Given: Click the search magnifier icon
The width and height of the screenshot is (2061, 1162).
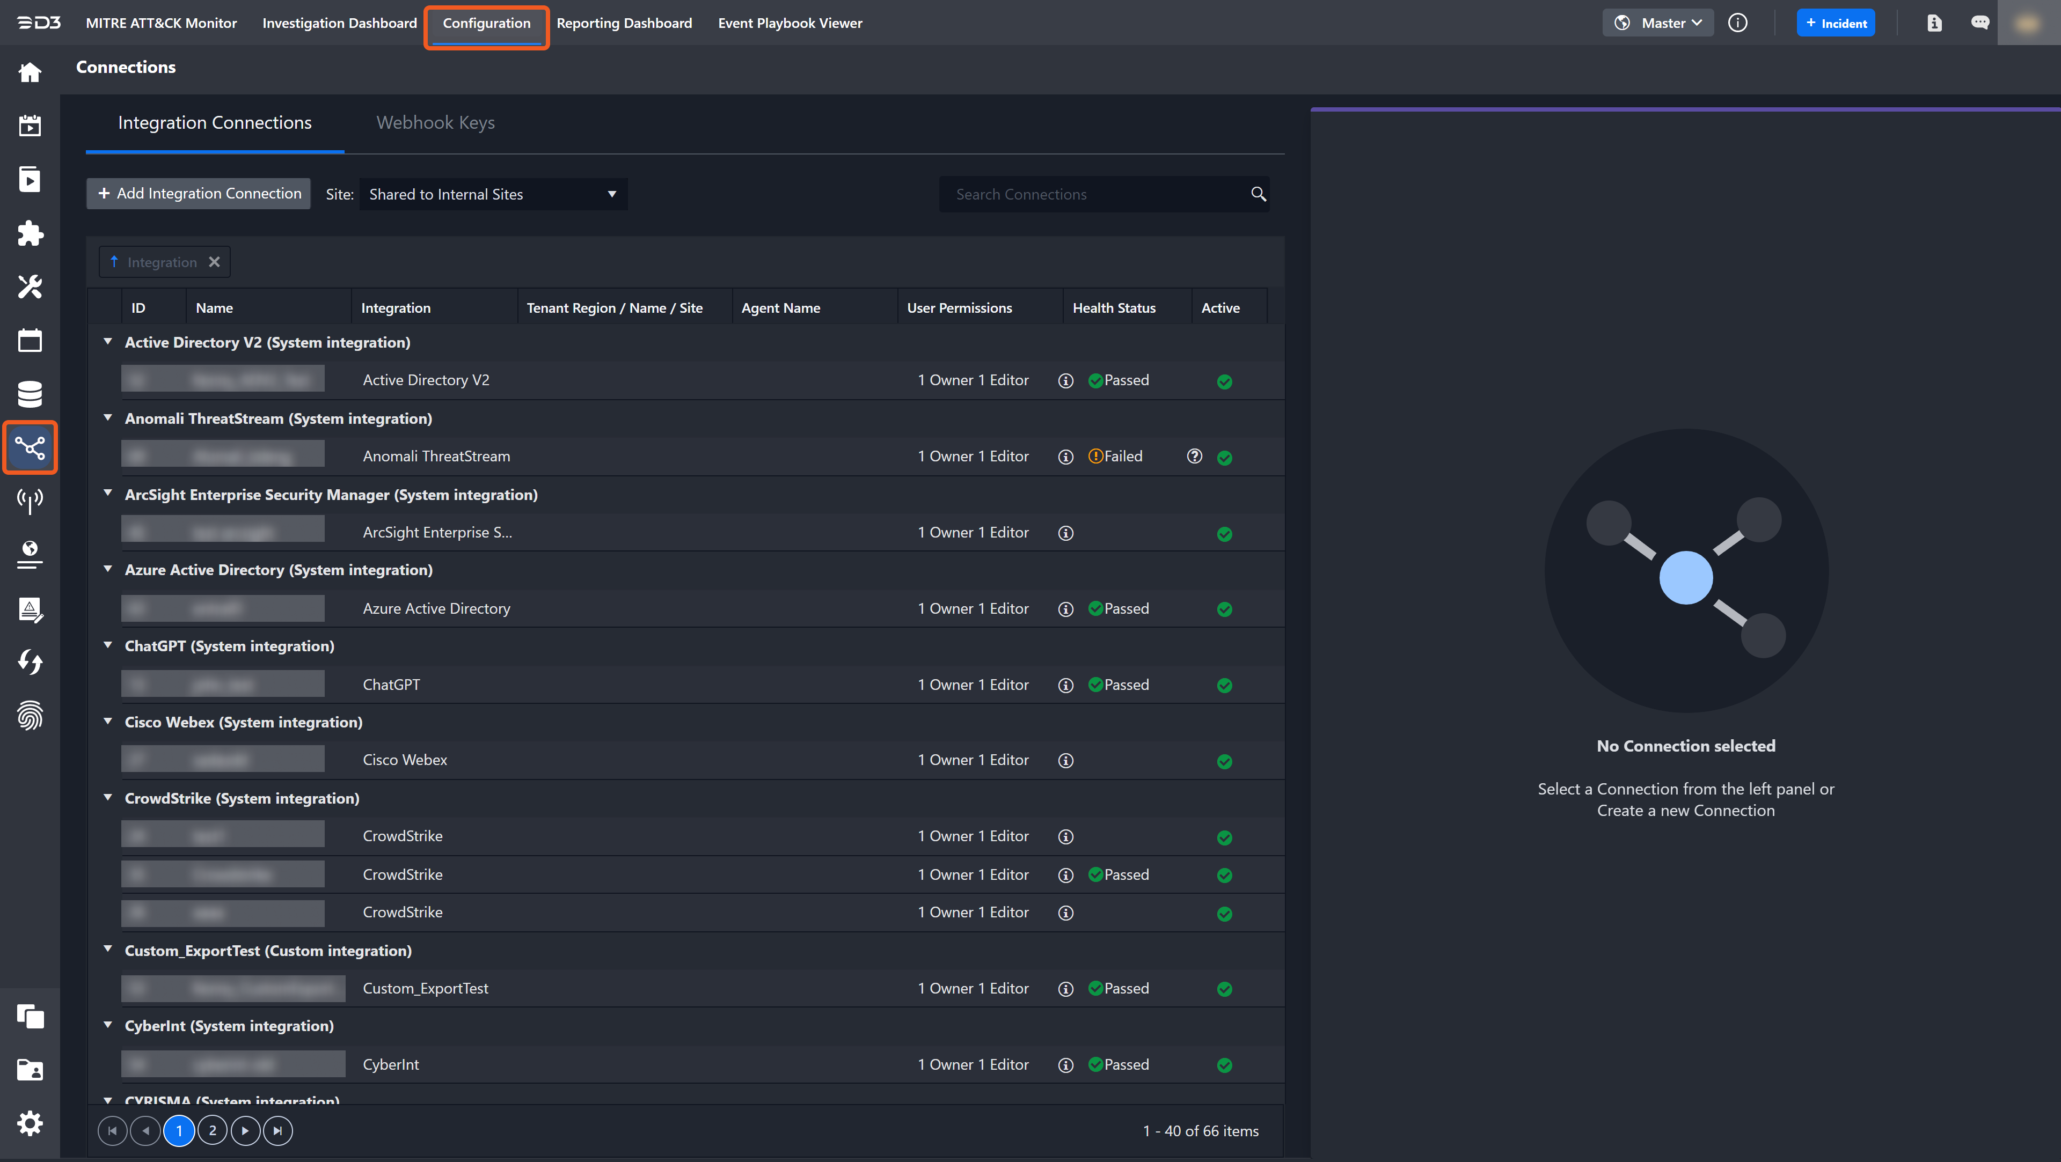Looking at the screenshot, I should pos(1258,194).
